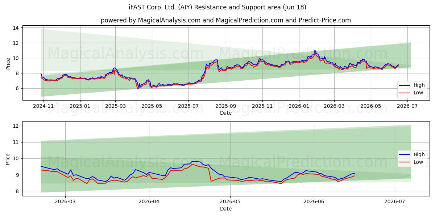Click the 'powered by MagicalAnalysis.com' subtitle
Screen dimensions: 435x217
(x=226, y=20)
